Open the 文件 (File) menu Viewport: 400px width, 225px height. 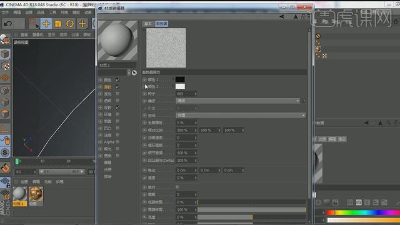coord(5,12)
